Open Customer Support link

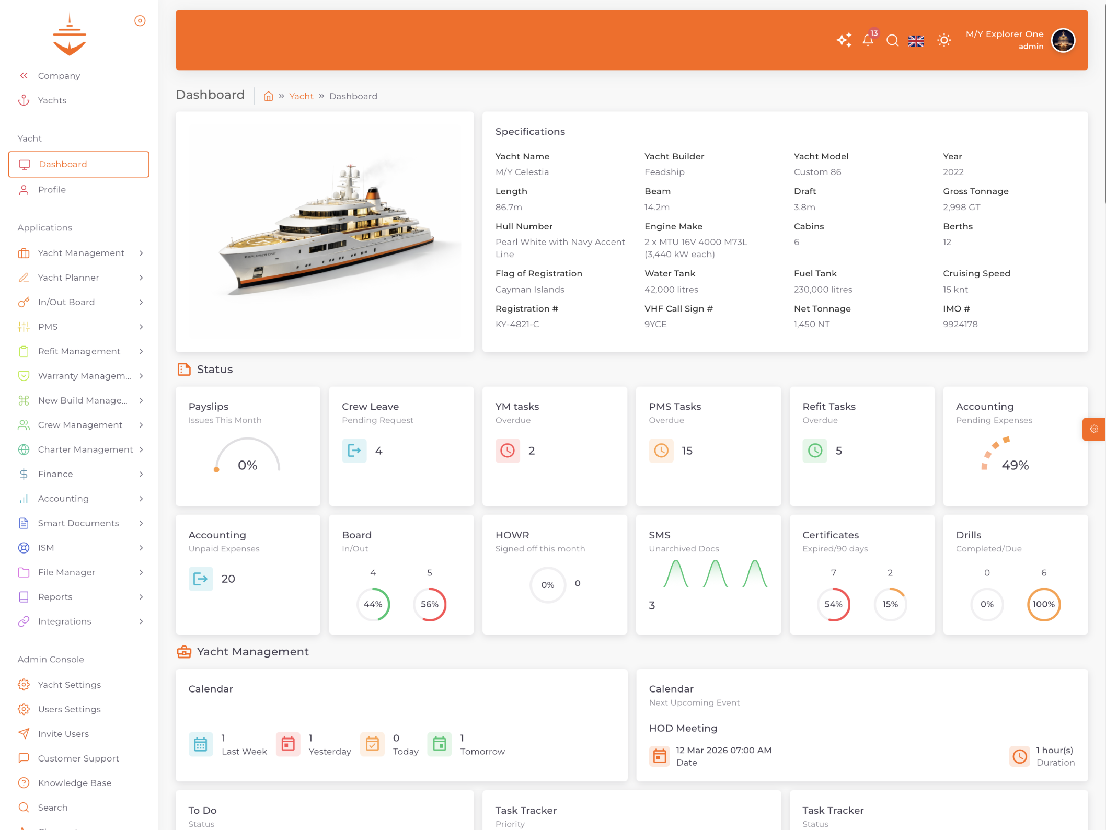click(78, 758)
